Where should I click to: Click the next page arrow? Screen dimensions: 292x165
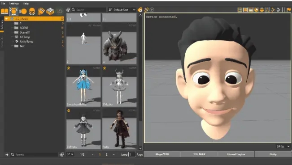(113, 154)
